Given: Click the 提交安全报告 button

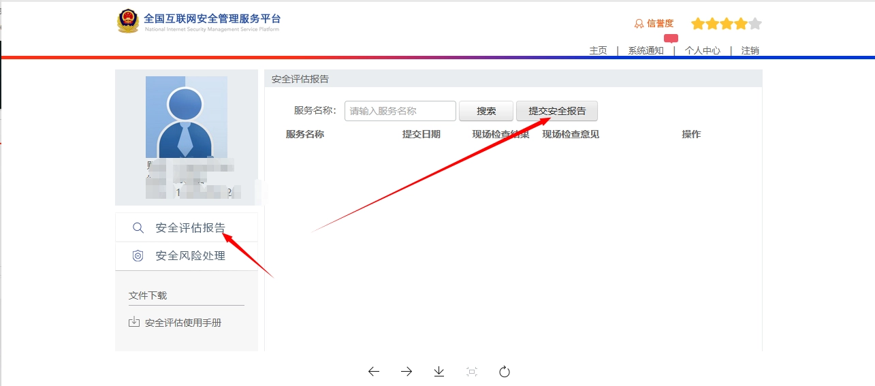Looking at the screenshot, I should pos(557,111).
